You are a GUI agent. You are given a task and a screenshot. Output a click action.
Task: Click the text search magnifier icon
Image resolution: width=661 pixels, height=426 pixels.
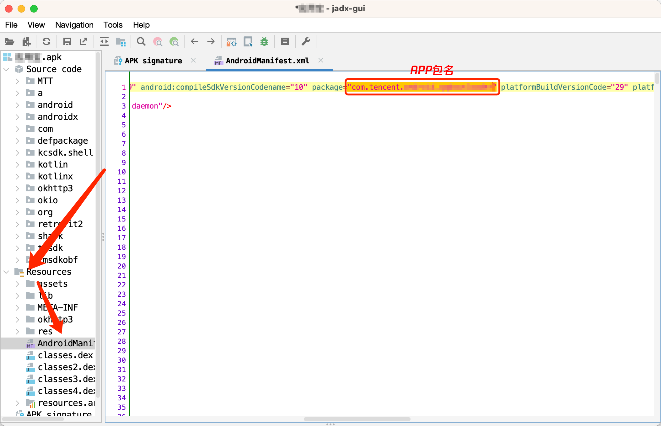click(141, 41)
